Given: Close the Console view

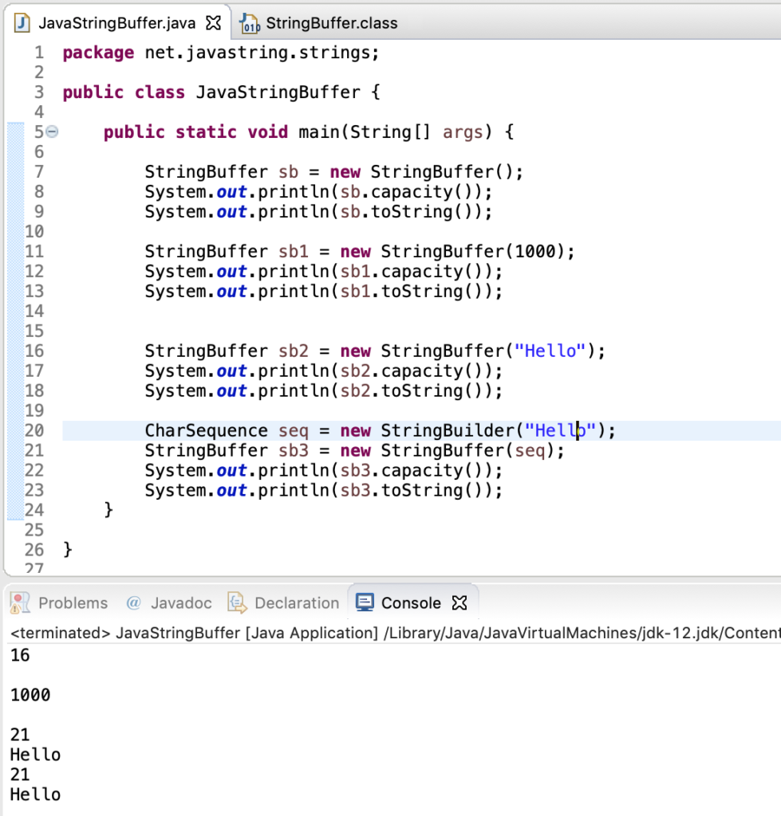Looking at the screenshot, I should tap(459, 603).
